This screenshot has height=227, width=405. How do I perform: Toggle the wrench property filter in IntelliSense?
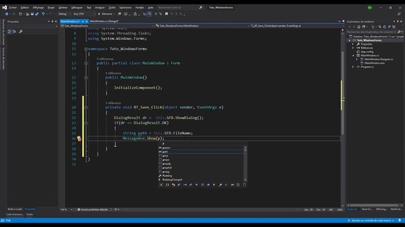[220, 185]
